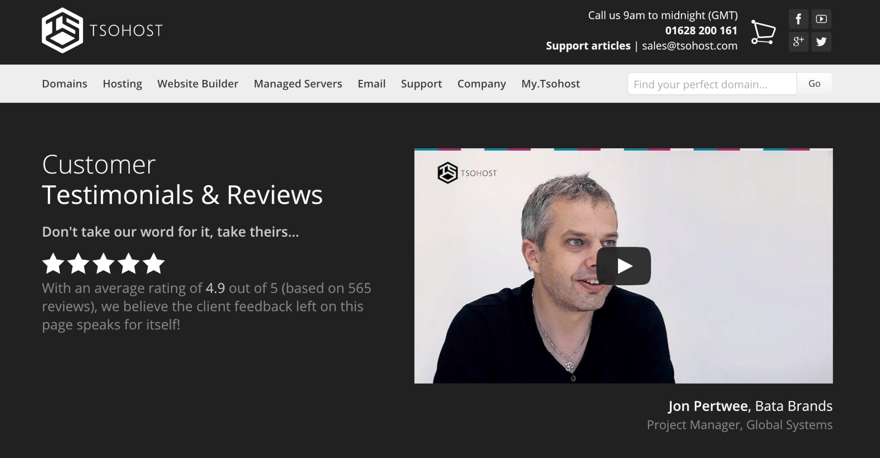Click the 4.9 average rating value
This screenshot has height=458, width=880.
pos(215,288)
